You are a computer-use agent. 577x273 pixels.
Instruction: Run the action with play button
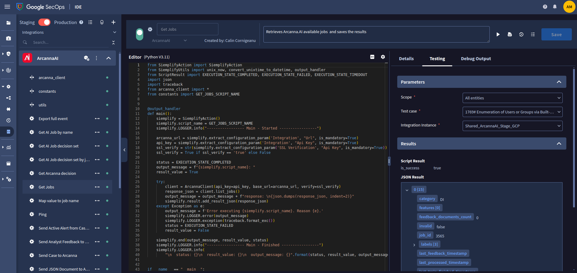tap(498, 34)
